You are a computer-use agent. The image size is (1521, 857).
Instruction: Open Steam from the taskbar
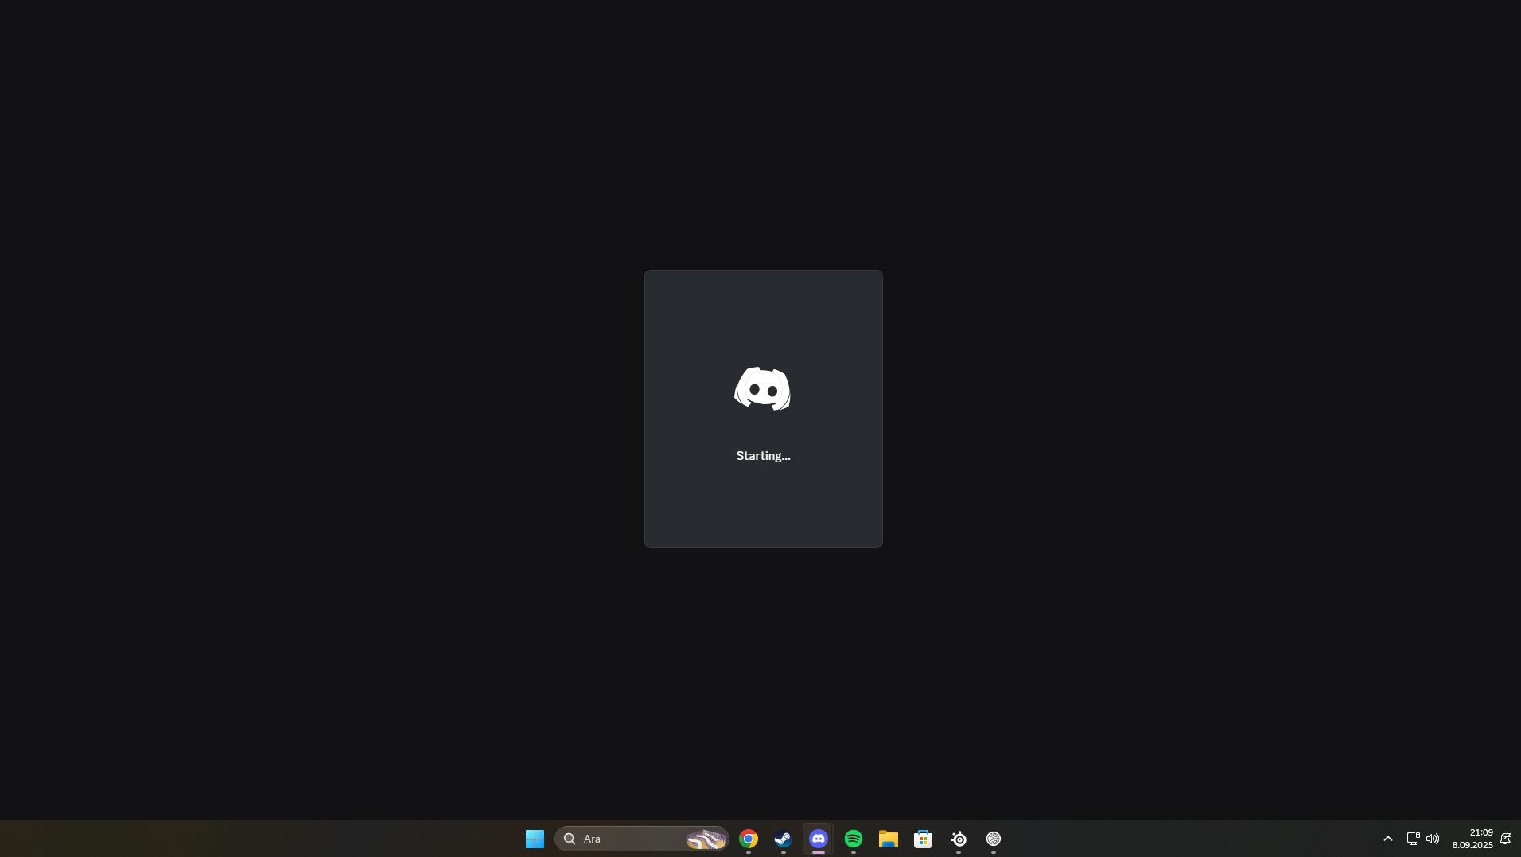click(784, 839)
